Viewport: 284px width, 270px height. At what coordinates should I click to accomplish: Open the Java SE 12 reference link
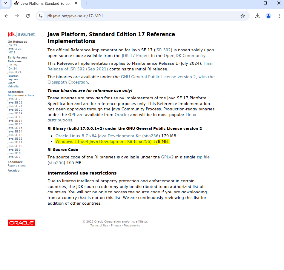click(15, 139)
